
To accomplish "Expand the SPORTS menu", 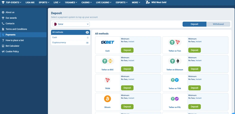I will [x=44, y=2].
